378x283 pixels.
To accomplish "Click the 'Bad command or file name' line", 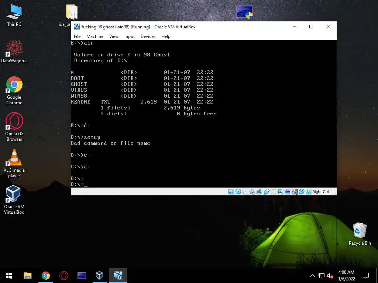I will (x=110, y=143).
